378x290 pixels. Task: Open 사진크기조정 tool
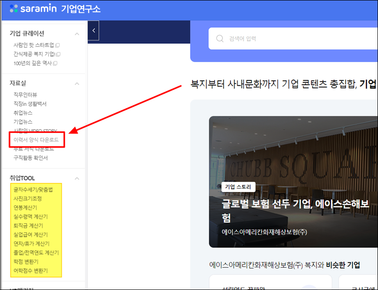click(x=28, y=199)
